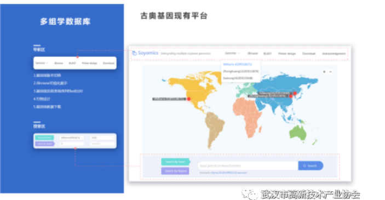Click Search By Gene in left panel preview
The height and width of the screenshot is (200, 385).
click(x=44, y=138)
